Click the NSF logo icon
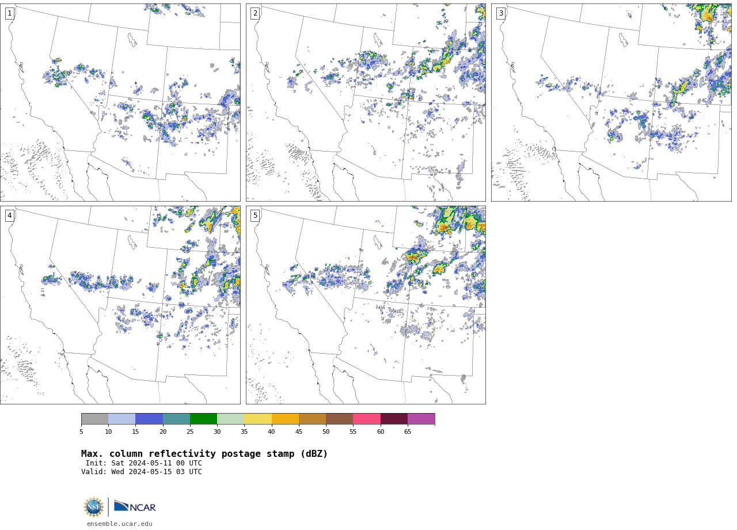This screenshot has width=737, height=530. [x=94, y=507]
